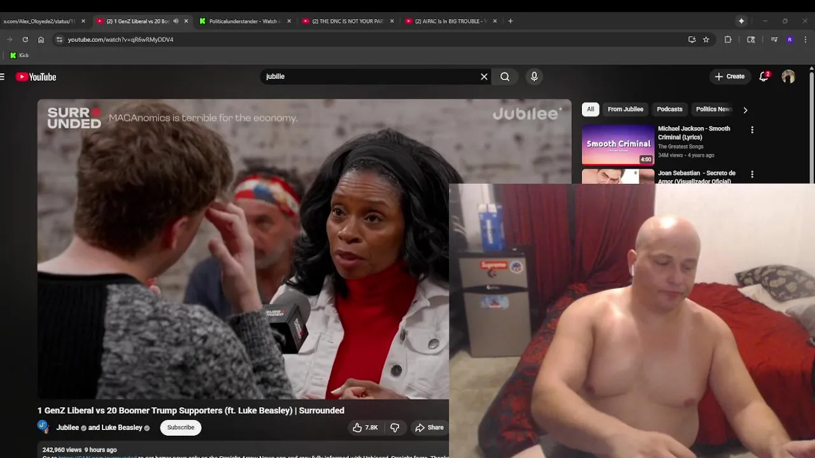The width and height of the screenshot is (815, 458).
Task: Dislike the video with thumbs down
Action: (x=395, y=427)
